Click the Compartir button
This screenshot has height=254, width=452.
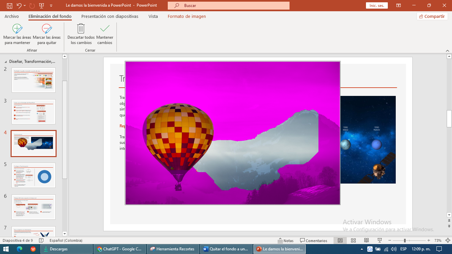click(x=432, y=16)
